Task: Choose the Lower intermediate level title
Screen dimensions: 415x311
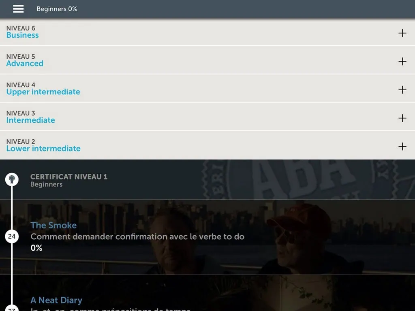Action: tap(43, 149)
